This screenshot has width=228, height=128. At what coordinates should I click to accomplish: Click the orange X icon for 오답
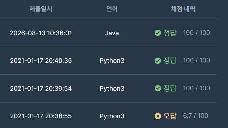click(158, 116)
